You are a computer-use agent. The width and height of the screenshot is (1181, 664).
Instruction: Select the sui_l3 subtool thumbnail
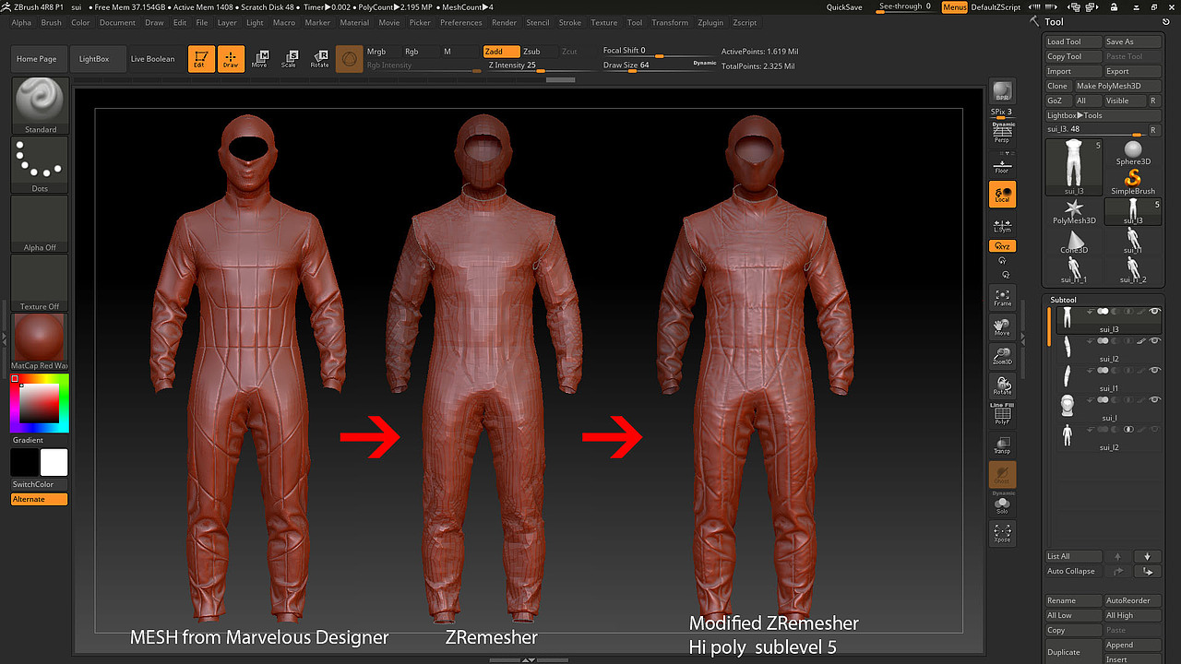point(1066,318)
